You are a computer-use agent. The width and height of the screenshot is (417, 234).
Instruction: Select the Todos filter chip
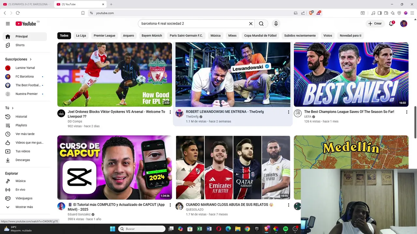coord(64,35)
